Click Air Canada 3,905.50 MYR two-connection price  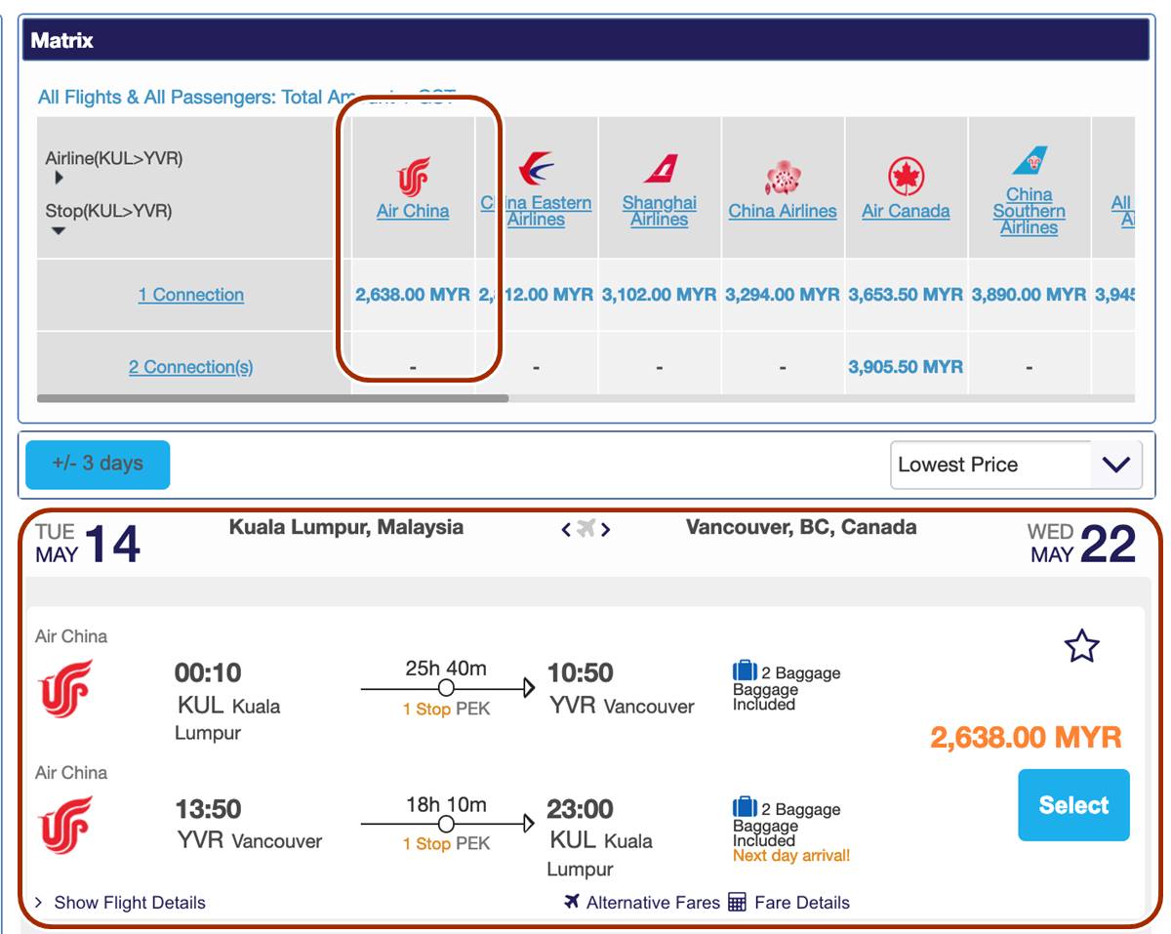pyautogui.click(x=906, y=367)
